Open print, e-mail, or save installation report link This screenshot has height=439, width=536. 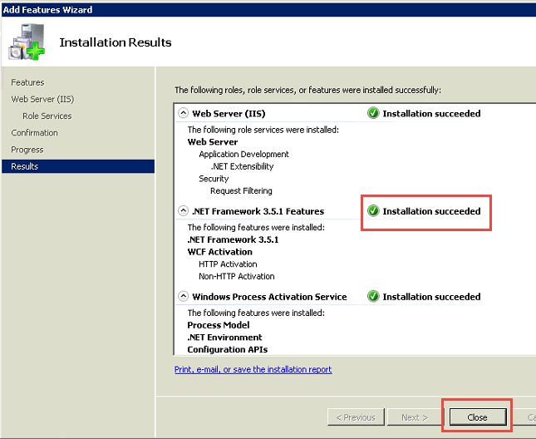click(x=253, y=369)
